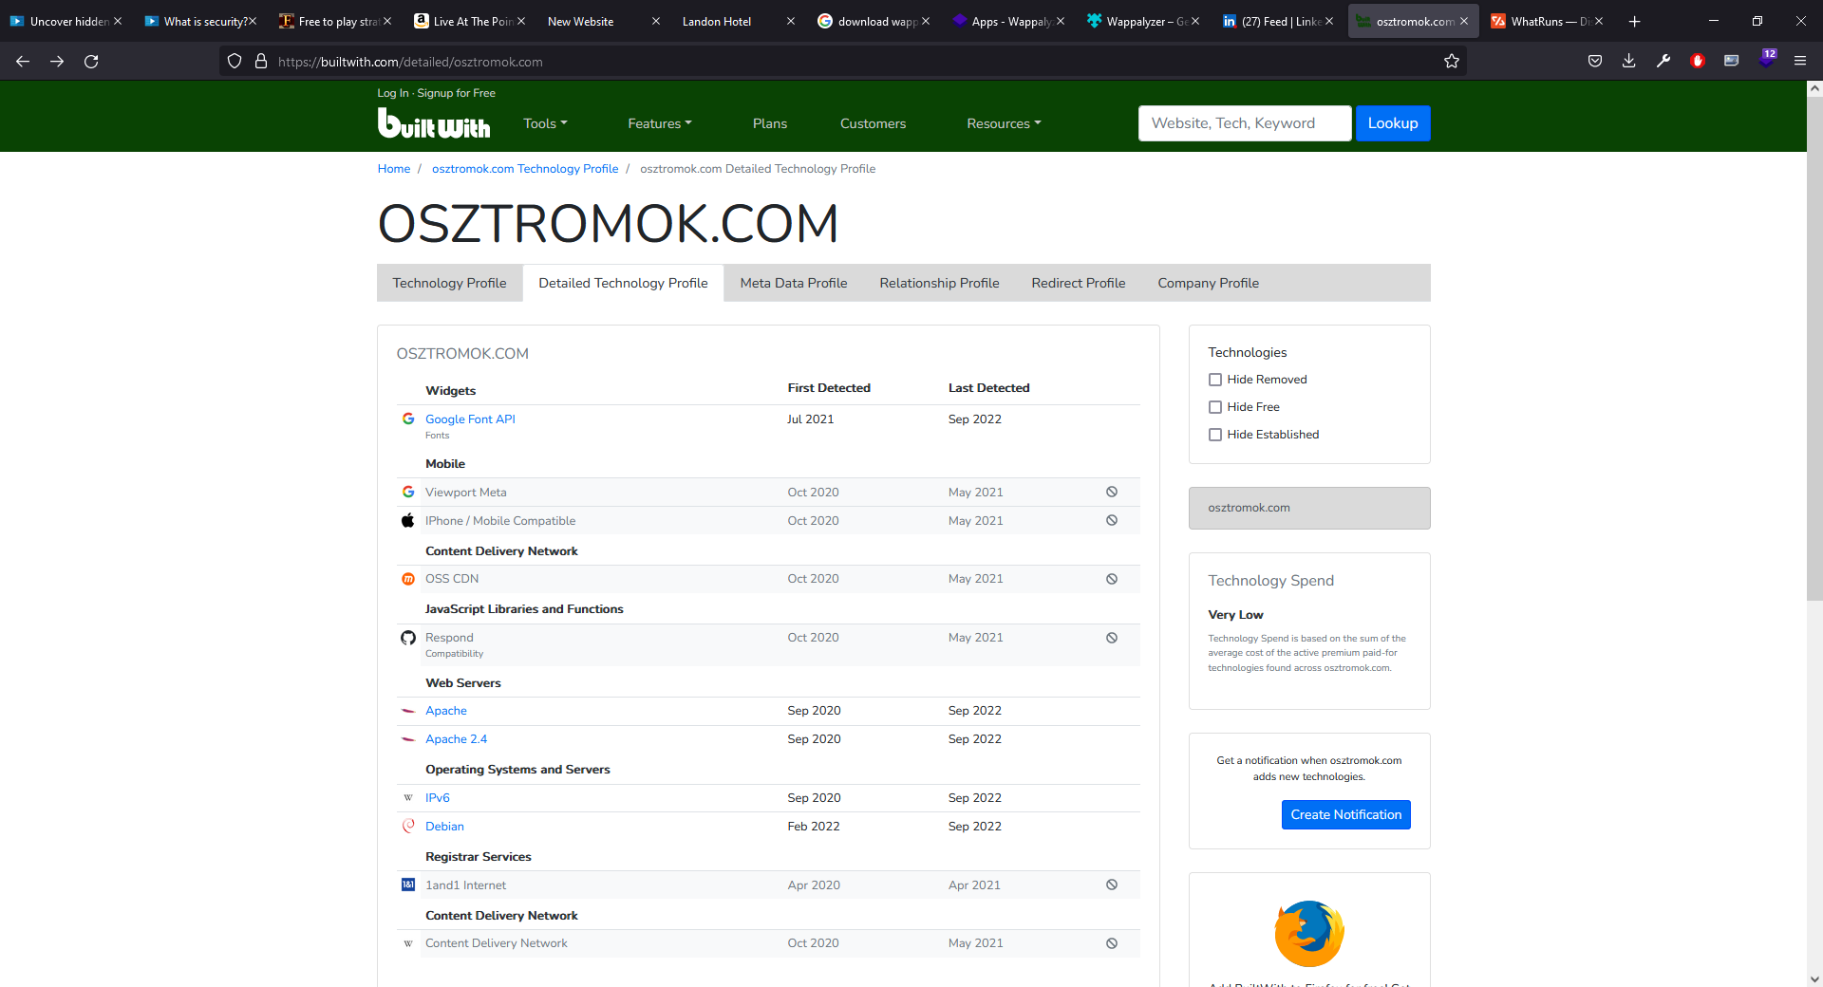Image resolution: width=1823 pixels, height=987 pixels.
Task: Open the Apache 2.4 technology link
Action: [x=456, y=739]
